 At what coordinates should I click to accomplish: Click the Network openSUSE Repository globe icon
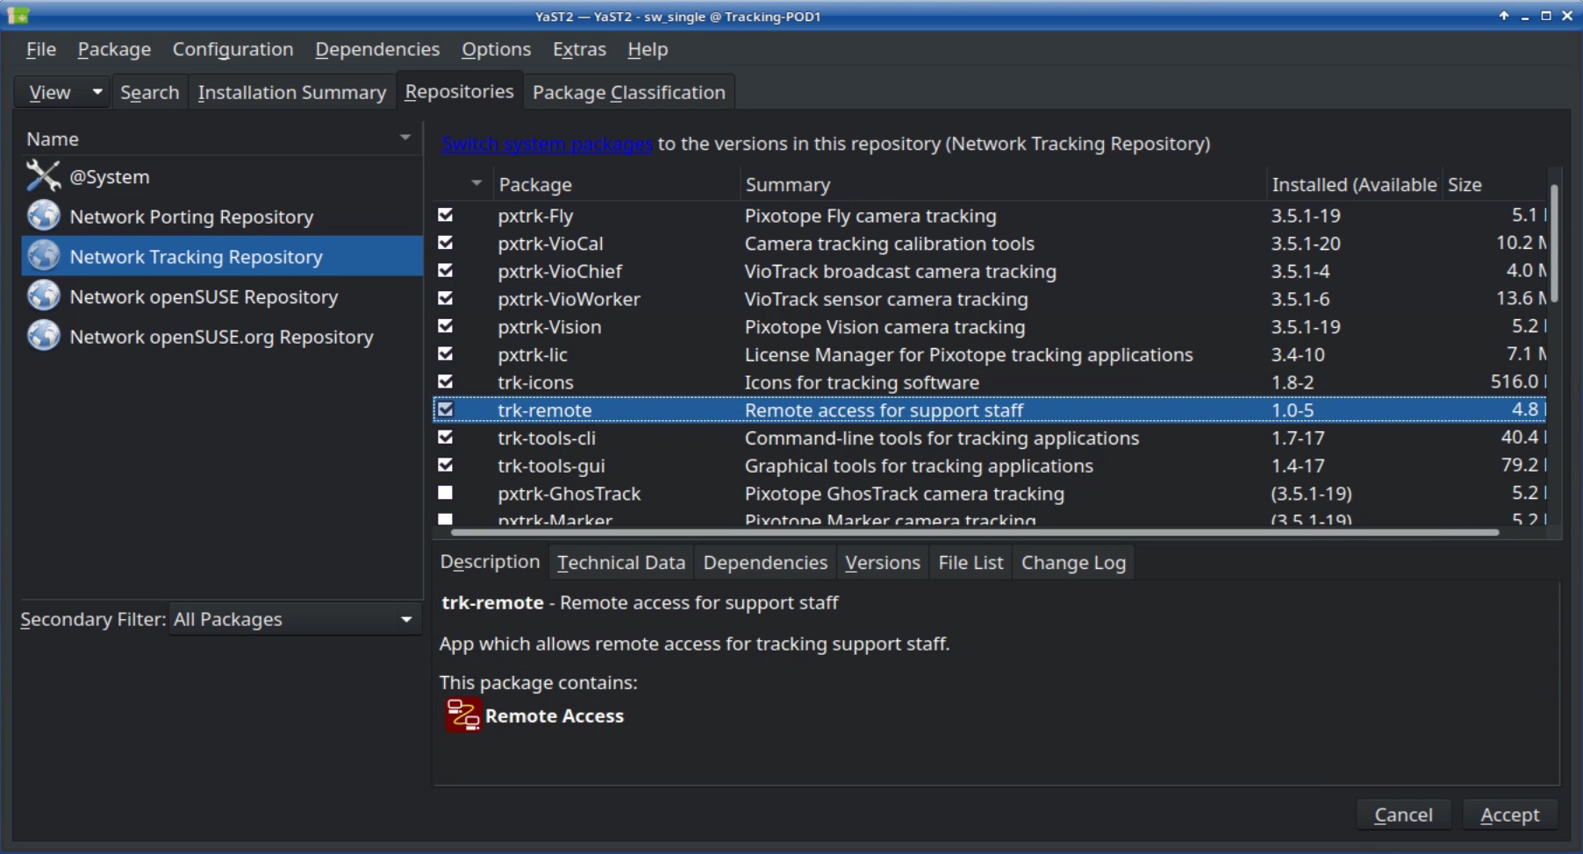43,296
